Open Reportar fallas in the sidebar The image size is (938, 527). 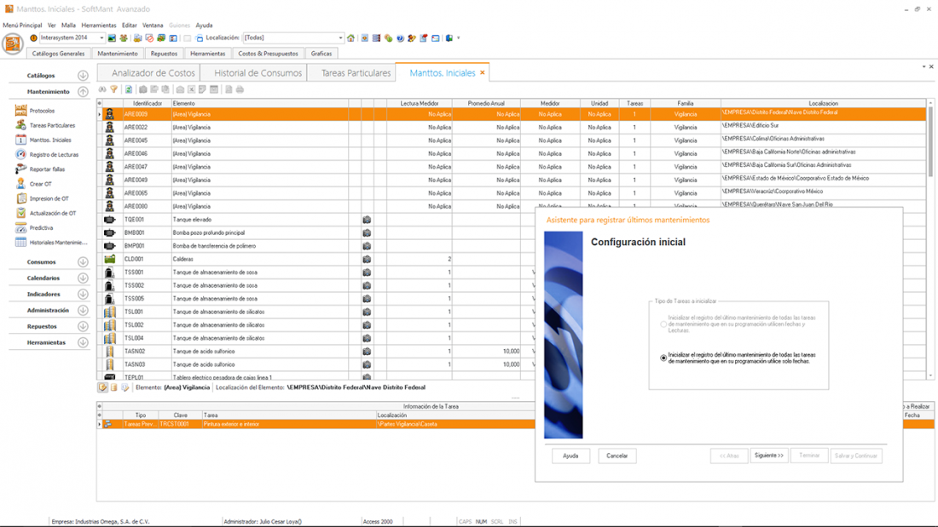point(47,169)
